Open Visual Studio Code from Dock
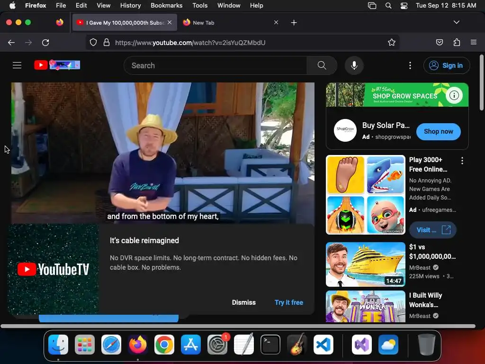The image size is (485, 364). click(x=323, y=345)
